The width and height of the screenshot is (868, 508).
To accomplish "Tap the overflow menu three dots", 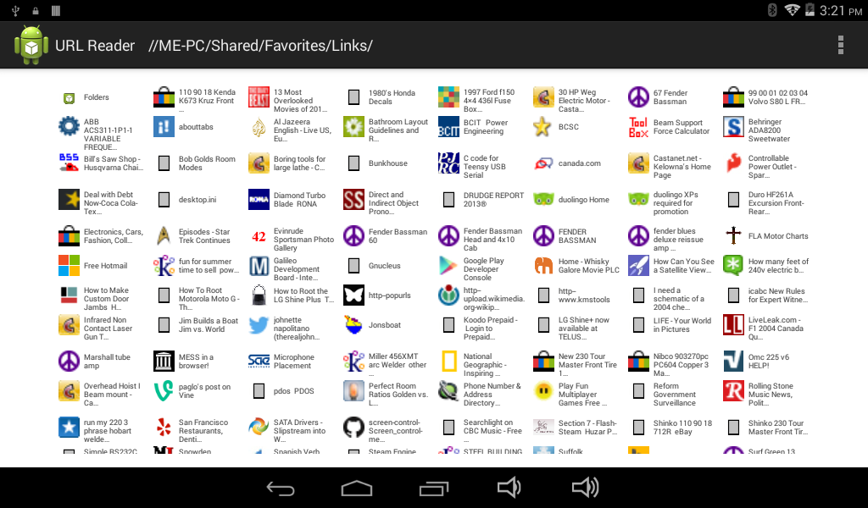I will coord(840,46).
